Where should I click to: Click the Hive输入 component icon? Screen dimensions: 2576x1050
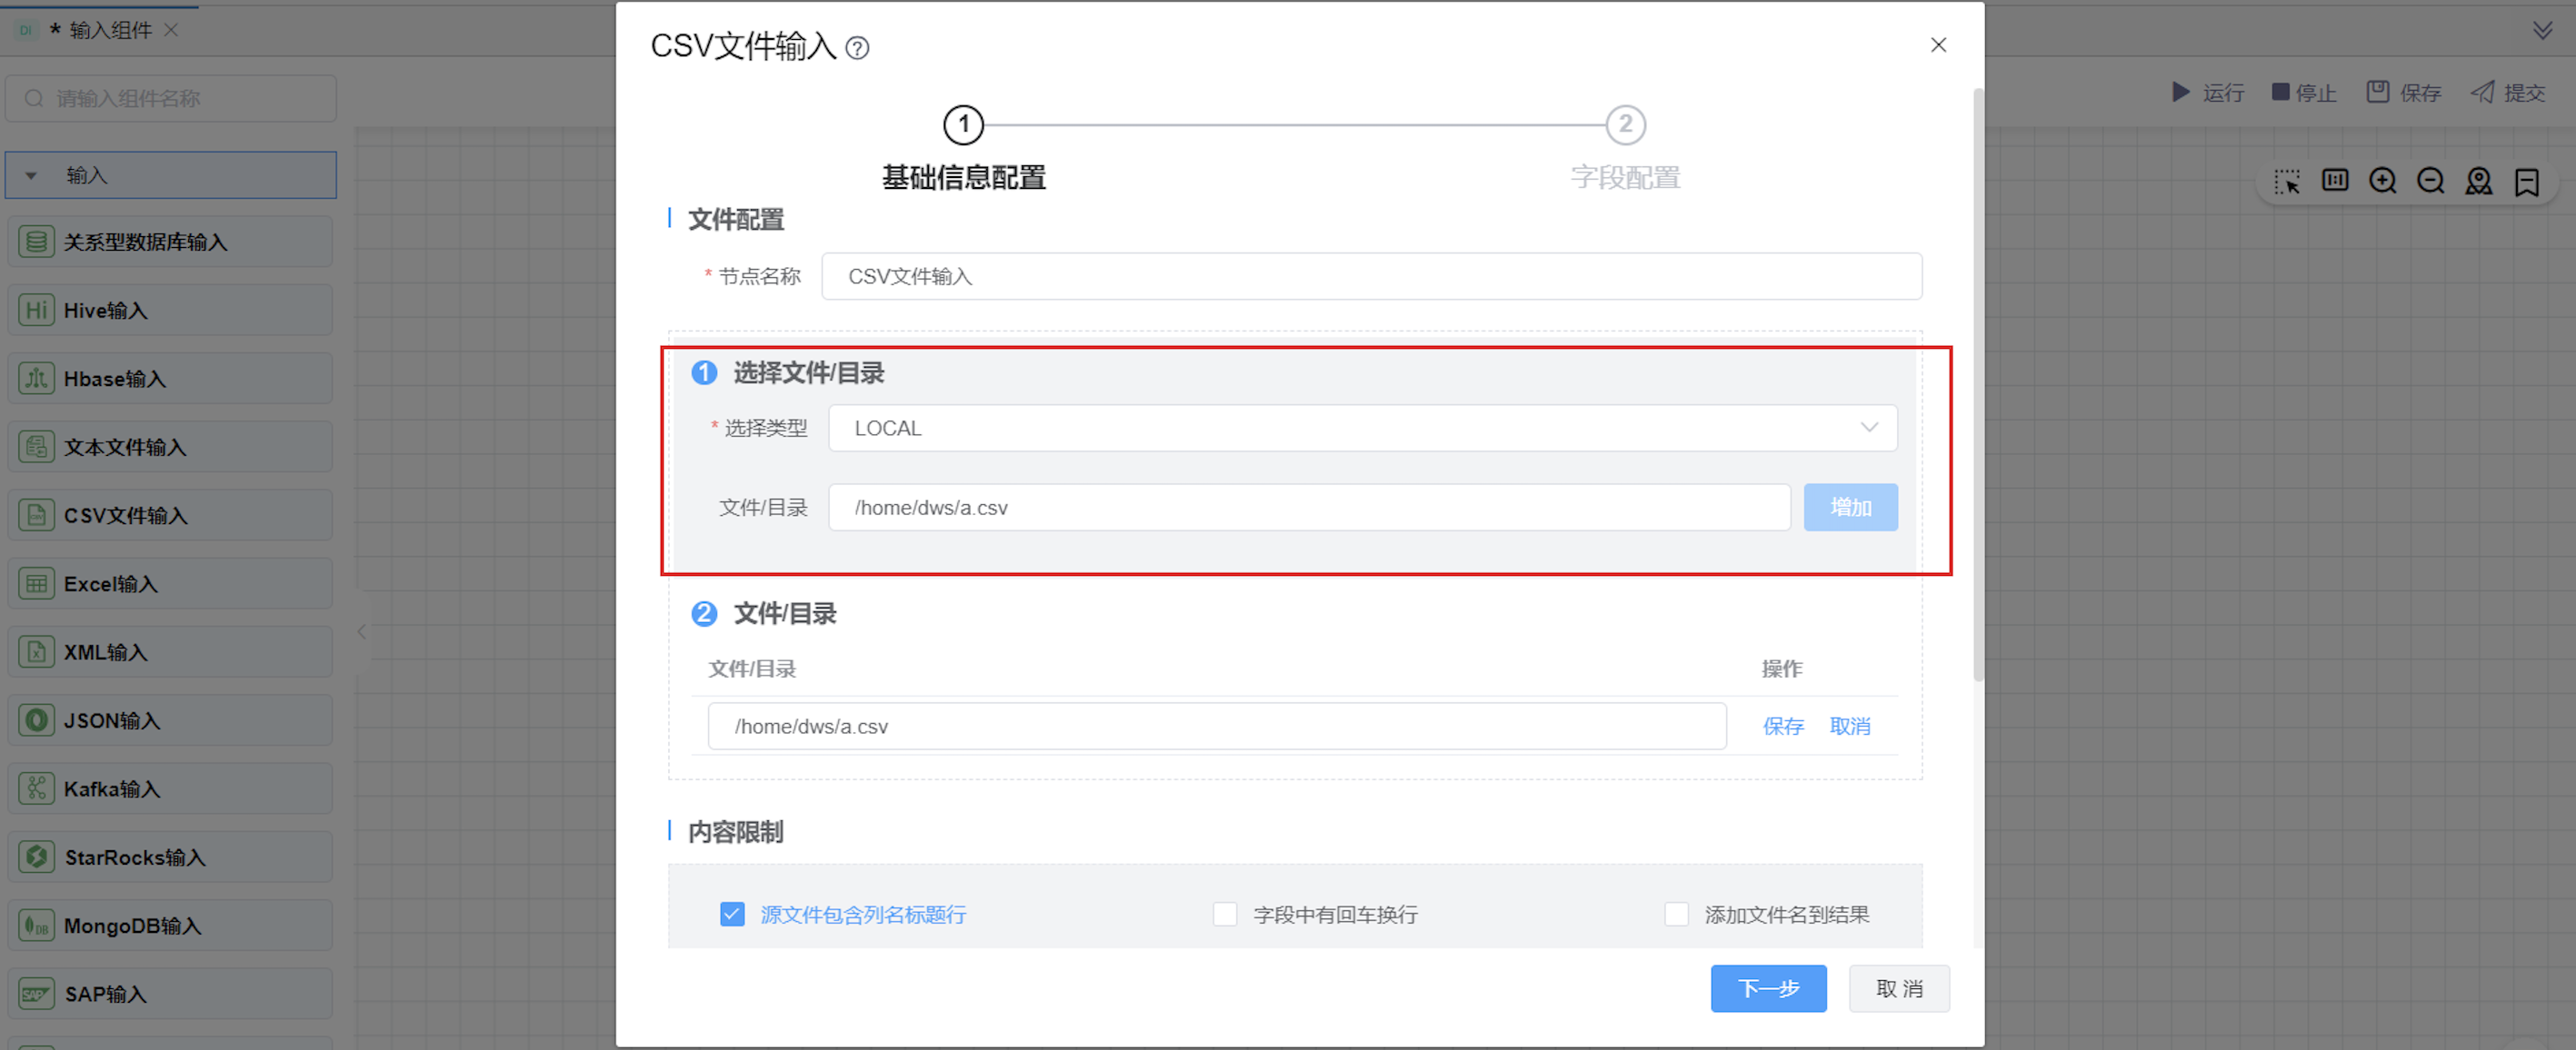click(36, 310)
